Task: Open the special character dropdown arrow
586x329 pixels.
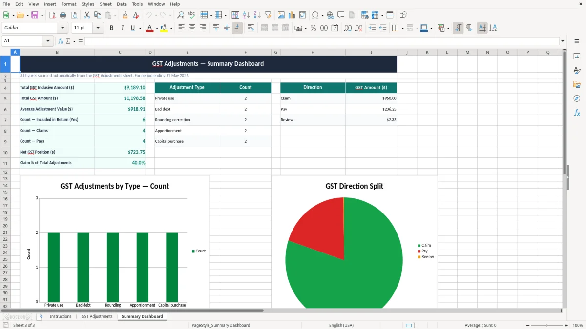Action: click(322, 15)
